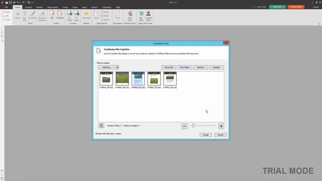Screen dimensions: 322x181
Task: Click the Delete page option in ribbon
Action: pyautogui.click(x=105, y=16)
